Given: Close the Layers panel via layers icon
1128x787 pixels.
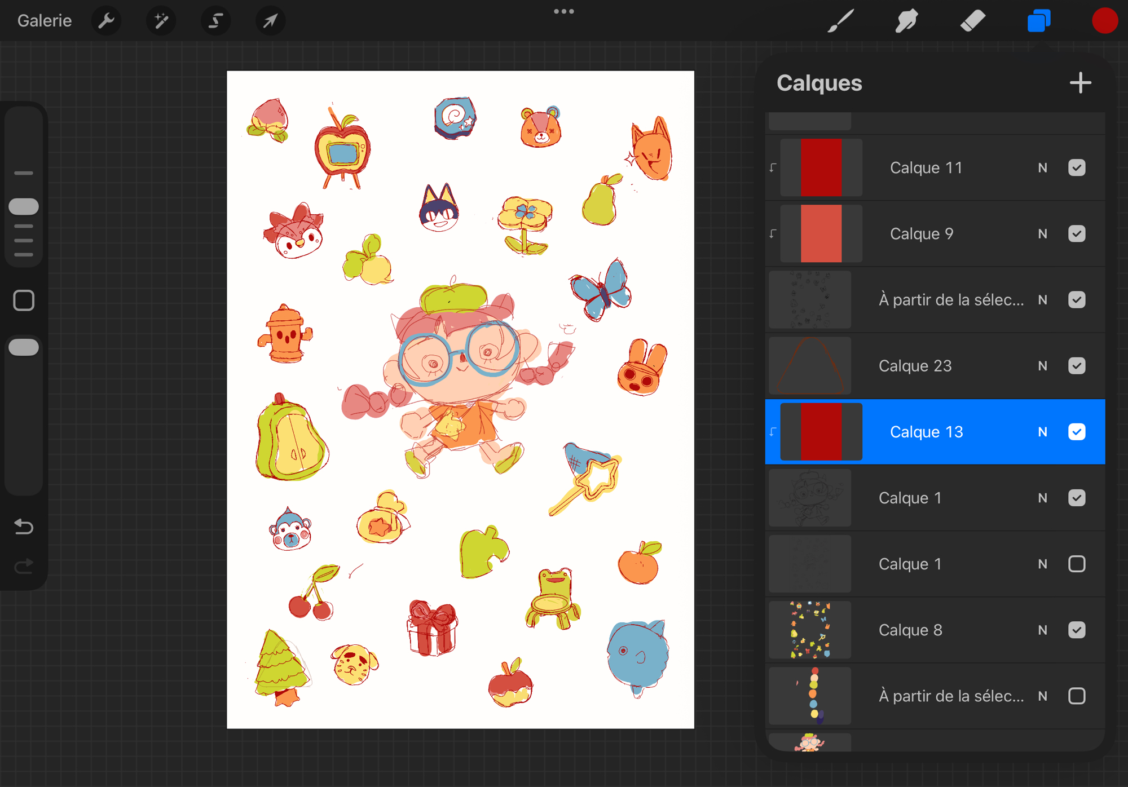Looking at the screenshot, I should click(1038, 21).
